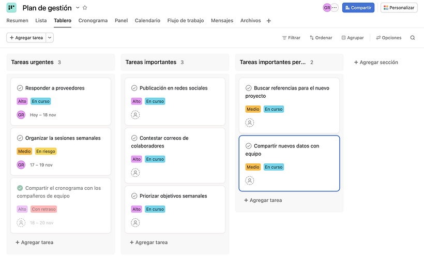424x256 pixels.
Task: Click the top Agregar tarea button
Action: click(26, 38)
